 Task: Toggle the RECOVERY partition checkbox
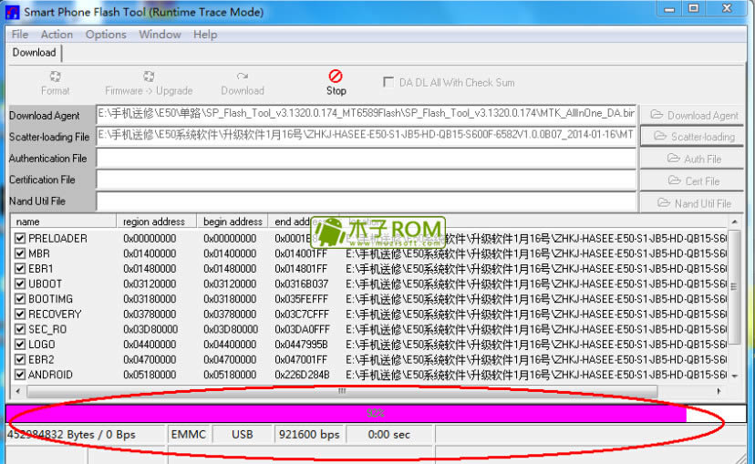20,314
